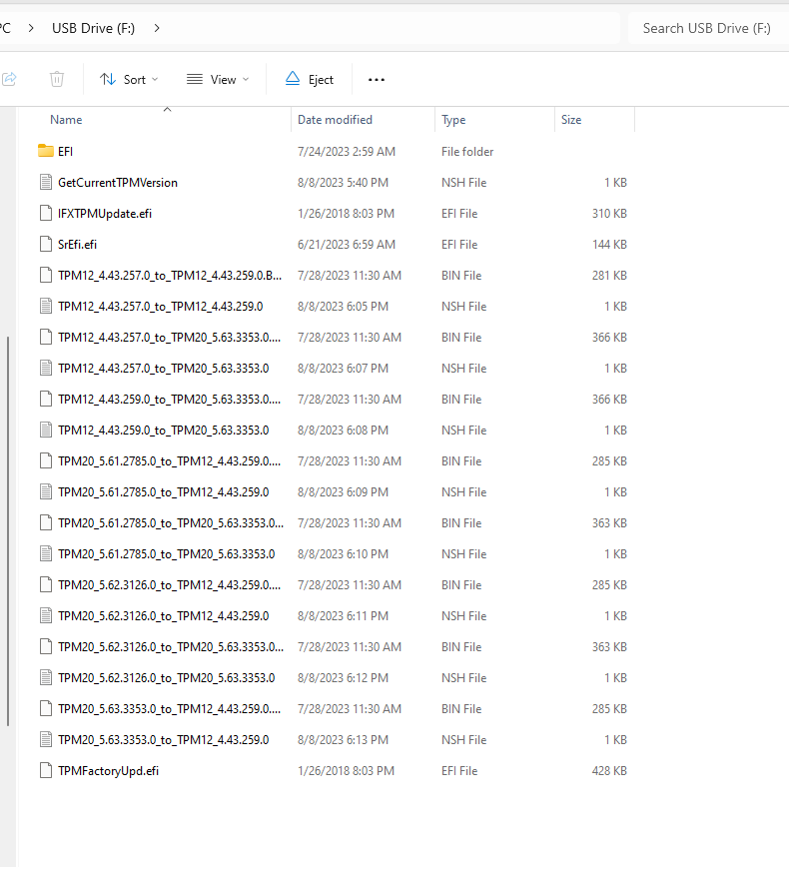Screen dimensions: 789x870
Task: Click the date 8/8/2023 5:40 PM
Action: coord(343,183)
